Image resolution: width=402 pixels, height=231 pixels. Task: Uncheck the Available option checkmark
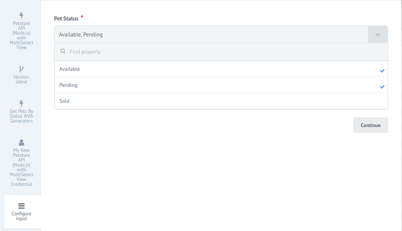[x=382, y=71]
